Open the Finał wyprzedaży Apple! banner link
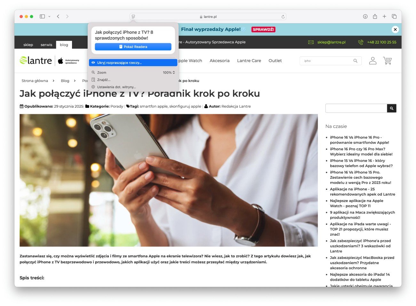This screenshot has width=416, height=306. [211, 29]
